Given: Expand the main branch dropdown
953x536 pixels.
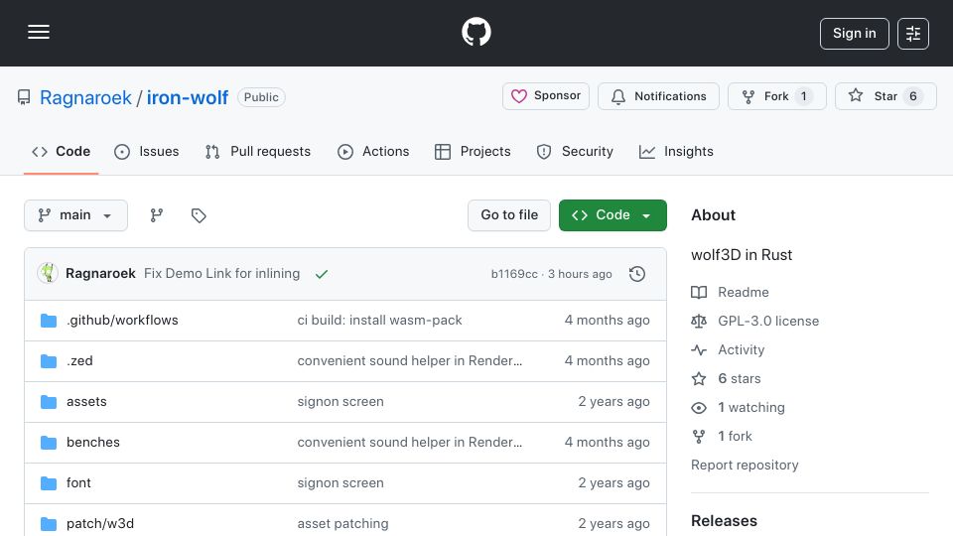Looking at the screenshot, I should 76,215.
